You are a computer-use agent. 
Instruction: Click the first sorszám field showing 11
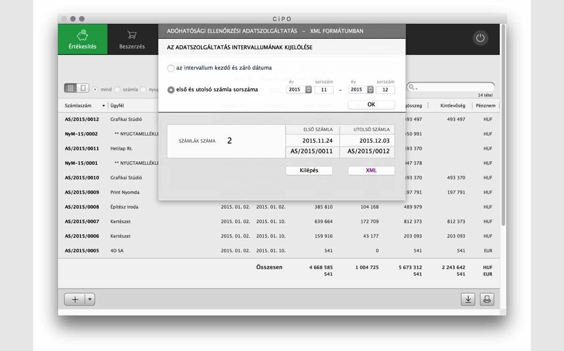click(x=324, y=90)
